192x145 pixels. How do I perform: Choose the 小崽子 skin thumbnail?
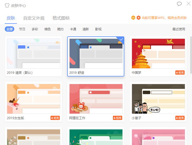[x=158, y=99]
